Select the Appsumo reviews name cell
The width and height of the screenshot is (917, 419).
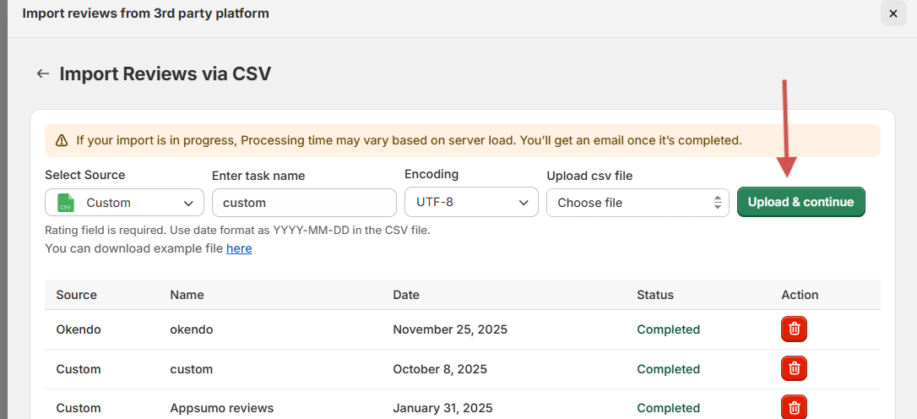(222, 408)
